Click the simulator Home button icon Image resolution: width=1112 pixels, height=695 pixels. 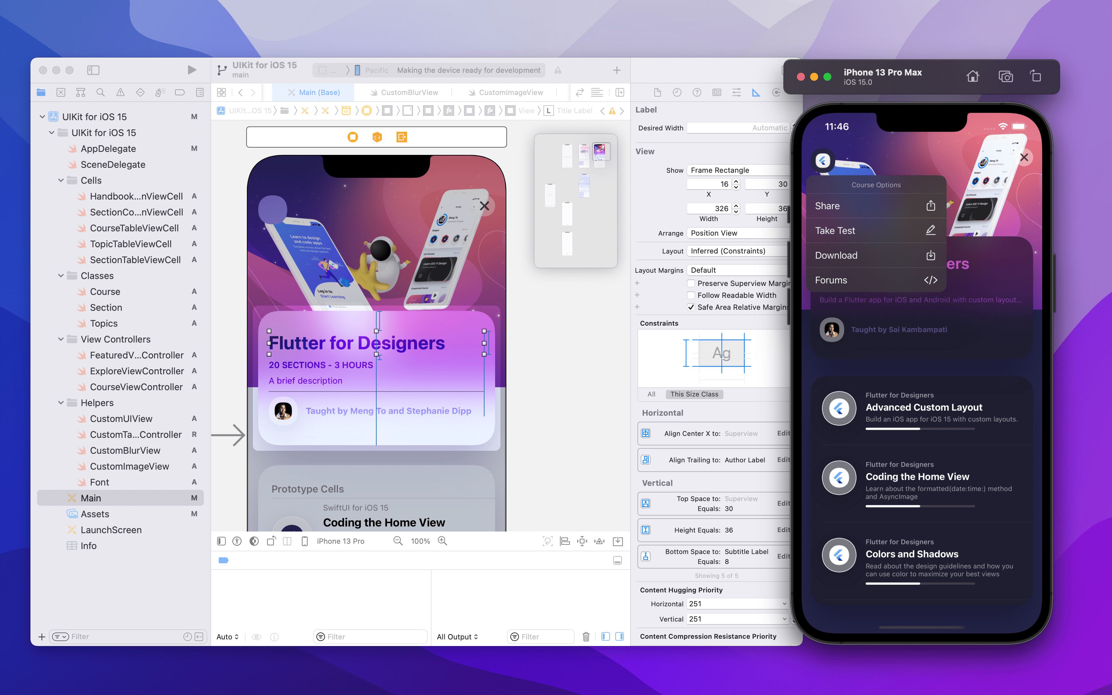click(972, 76)
